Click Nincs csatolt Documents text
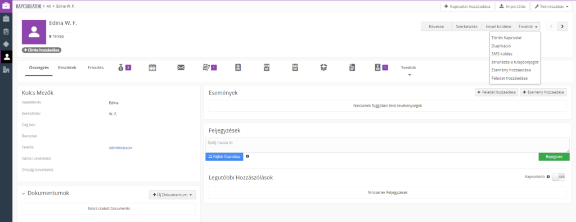Viewport: 576px width, 222px height. (109, 209)
